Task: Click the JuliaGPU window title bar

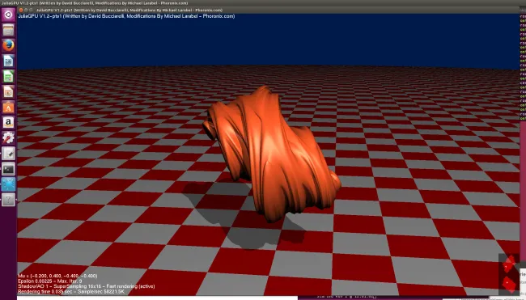Action: 269,10
